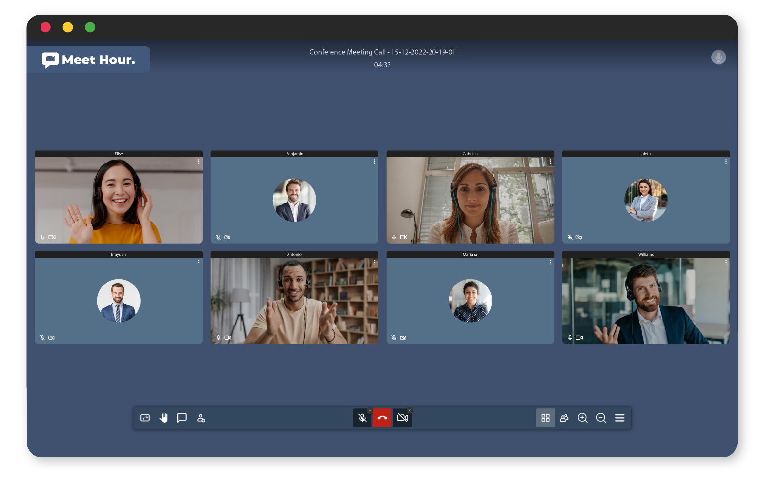Toggle the microphone mute button in toolbar
Image resolution: width=781 pixels, height=488 pixels.
point(362,418)
